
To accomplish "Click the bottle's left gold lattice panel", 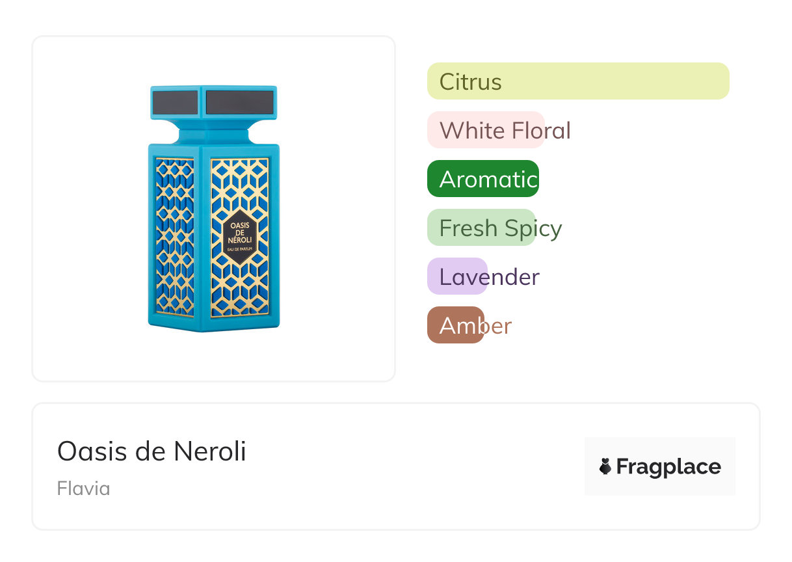I will [174, 237].
